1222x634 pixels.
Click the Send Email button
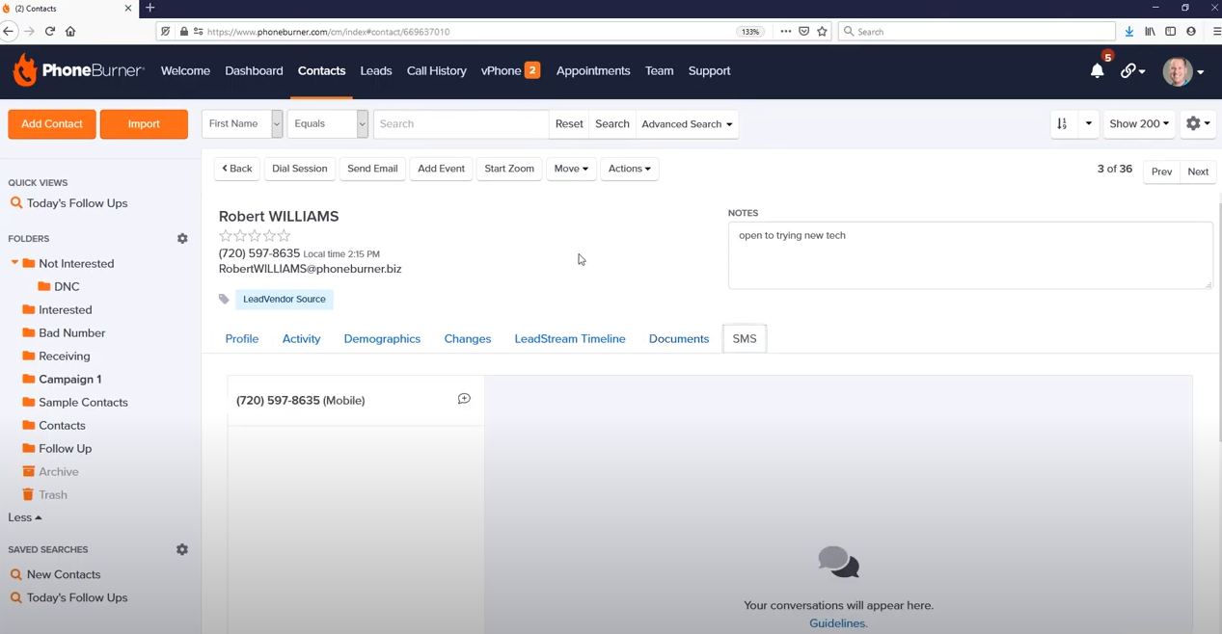click(x=372, y=169)
